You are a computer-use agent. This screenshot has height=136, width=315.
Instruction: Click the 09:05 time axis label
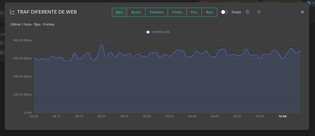(x=34, y=116)
